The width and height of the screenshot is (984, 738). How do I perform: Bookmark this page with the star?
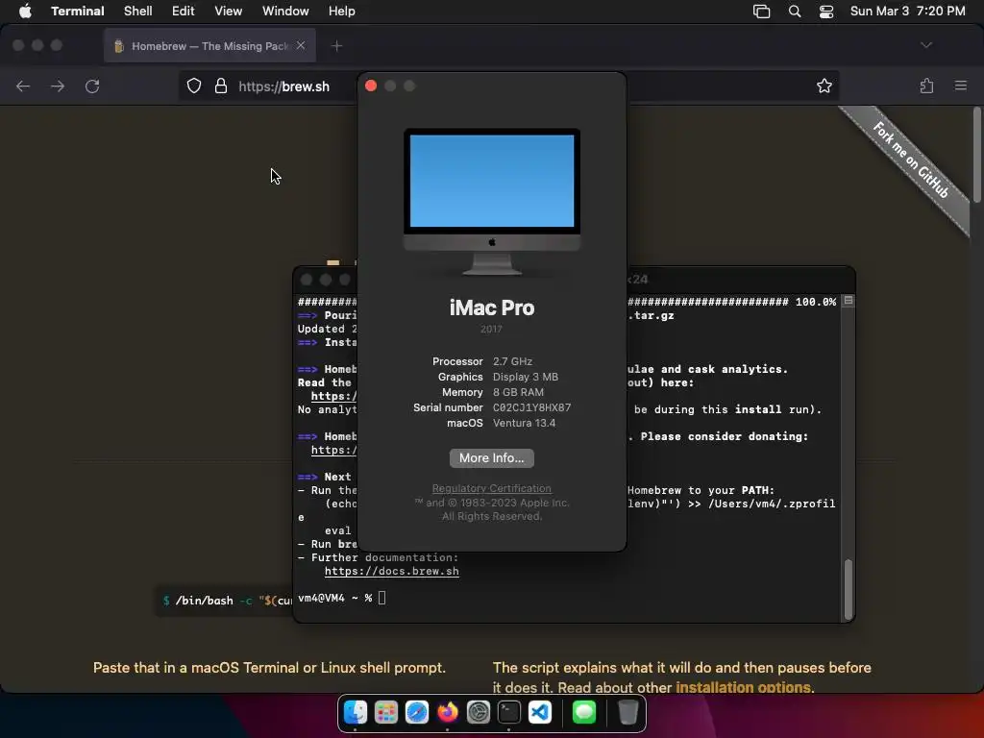pos(824,86)
